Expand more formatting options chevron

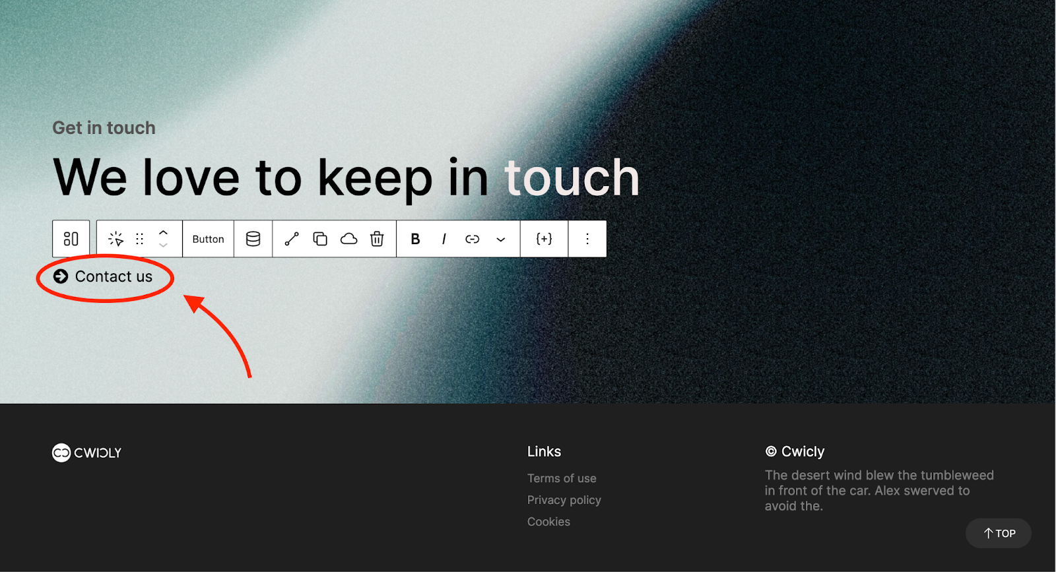501,239
